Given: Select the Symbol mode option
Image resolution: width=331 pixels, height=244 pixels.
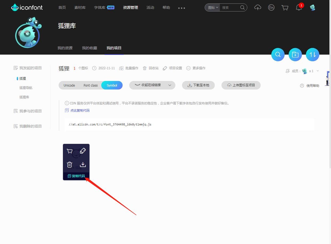Looking at the screenshot, I should click(x=112, y=85).
